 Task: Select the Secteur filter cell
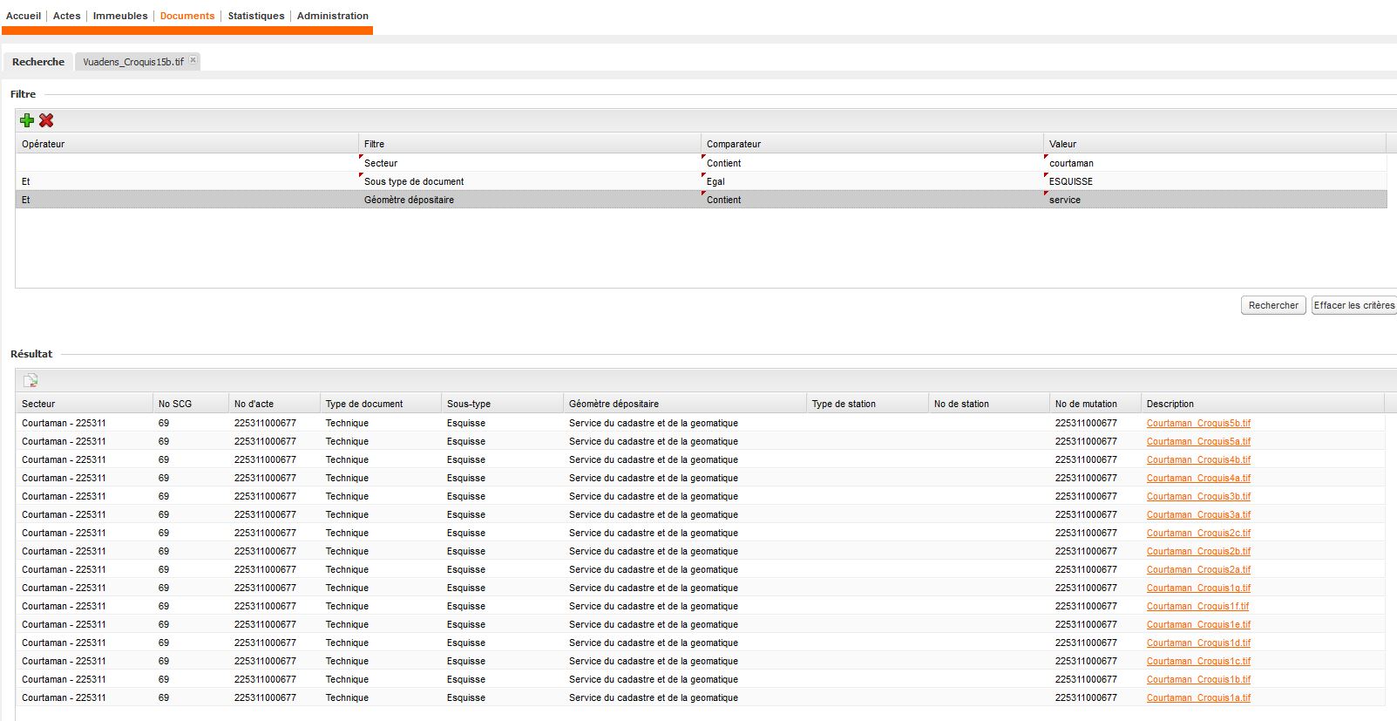coord(529,163)
